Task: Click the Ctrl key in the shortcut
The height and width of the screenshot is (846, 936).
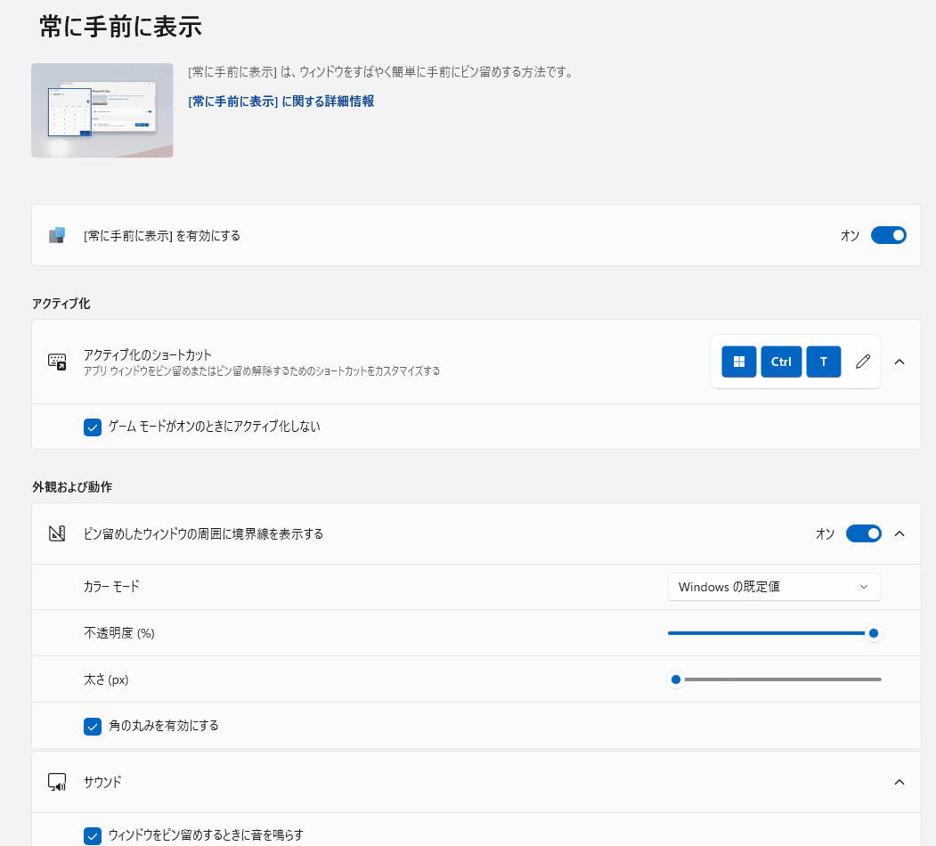Action: [x=781, y=362]
